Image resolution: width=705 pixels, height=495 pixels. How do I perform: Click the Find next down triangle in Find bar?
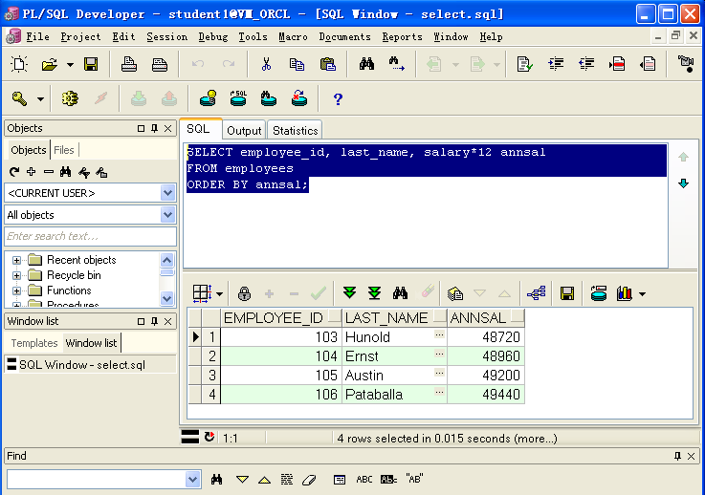pyautogui.click(x=242, y=480)
